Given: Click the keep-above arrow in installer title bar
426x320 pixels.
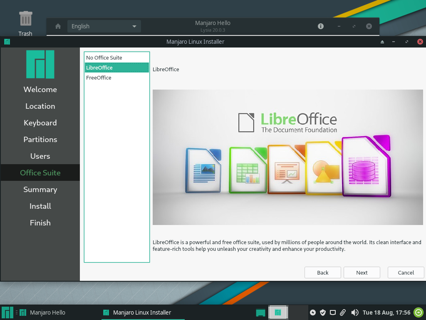Looking at the screenshot, I should 382,42.
